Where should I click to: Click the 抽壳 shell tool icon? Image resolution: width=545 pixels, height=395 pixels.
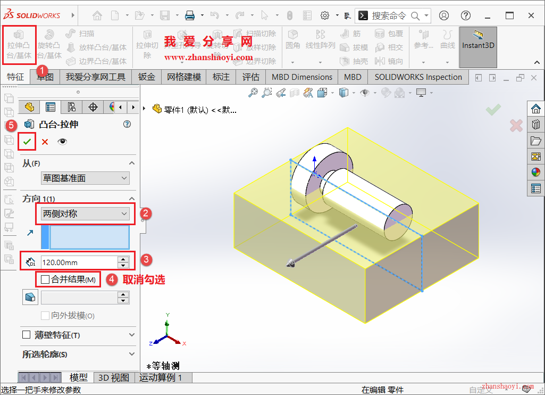[x=344, y=60]
